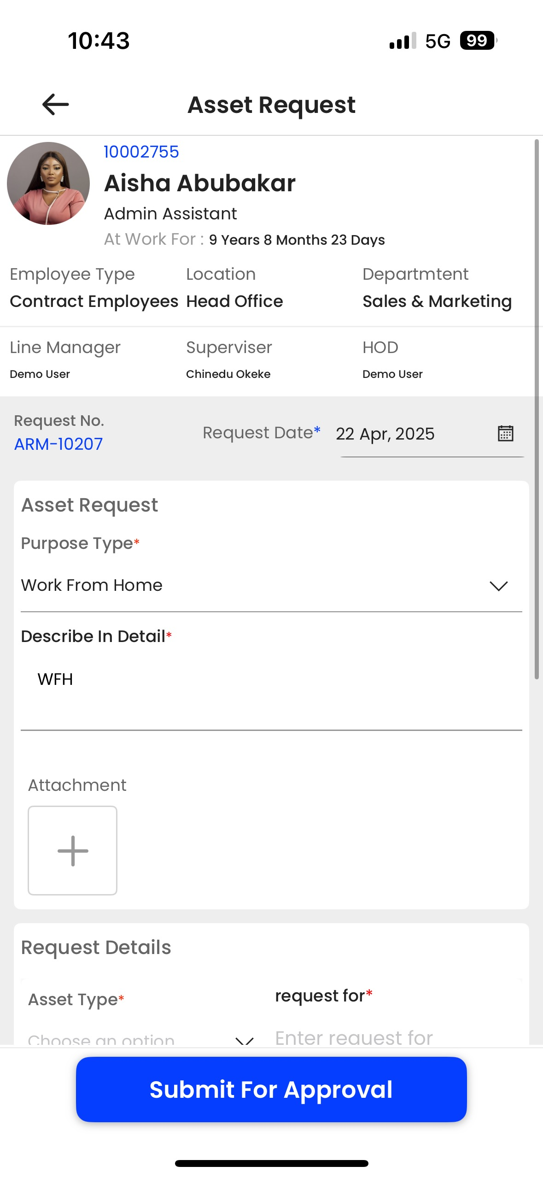Image resolution: width=543 pixels, height=1178 pixels.
Task: Tap the back arrow icon
Action: click(x=56, y=105)
